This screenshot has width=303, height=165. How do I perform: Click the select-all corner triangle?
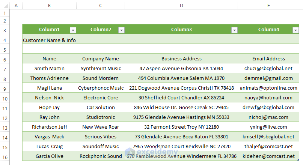pyautogui.click(x=6, y=5)
